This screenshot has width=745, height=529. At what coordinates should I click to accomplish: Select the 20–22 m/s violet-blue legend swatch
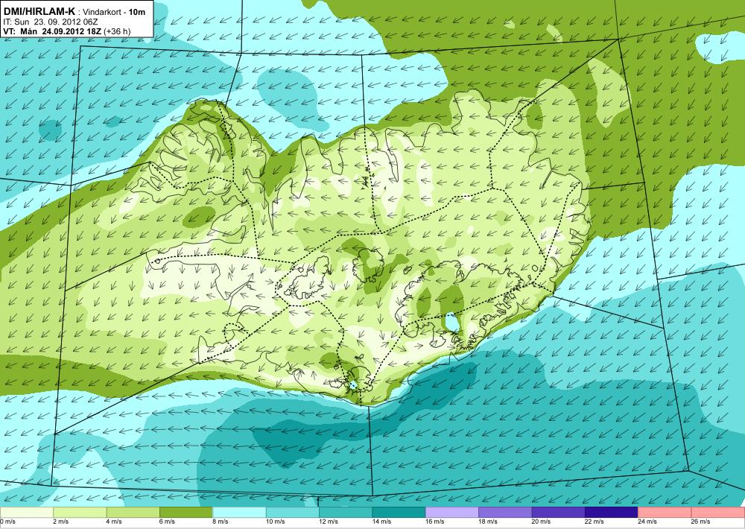[558, 513]
